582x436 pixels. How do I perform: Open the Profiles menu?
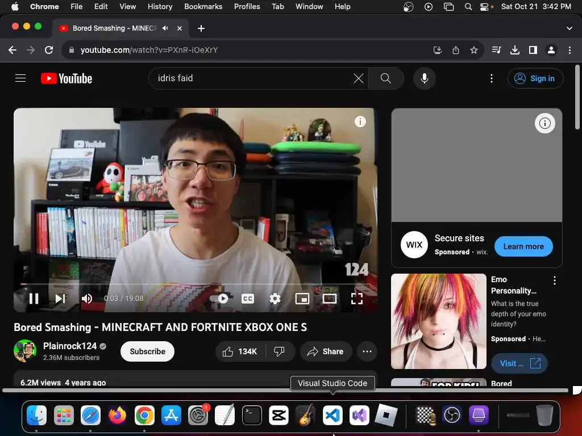[x=247, y=6]
